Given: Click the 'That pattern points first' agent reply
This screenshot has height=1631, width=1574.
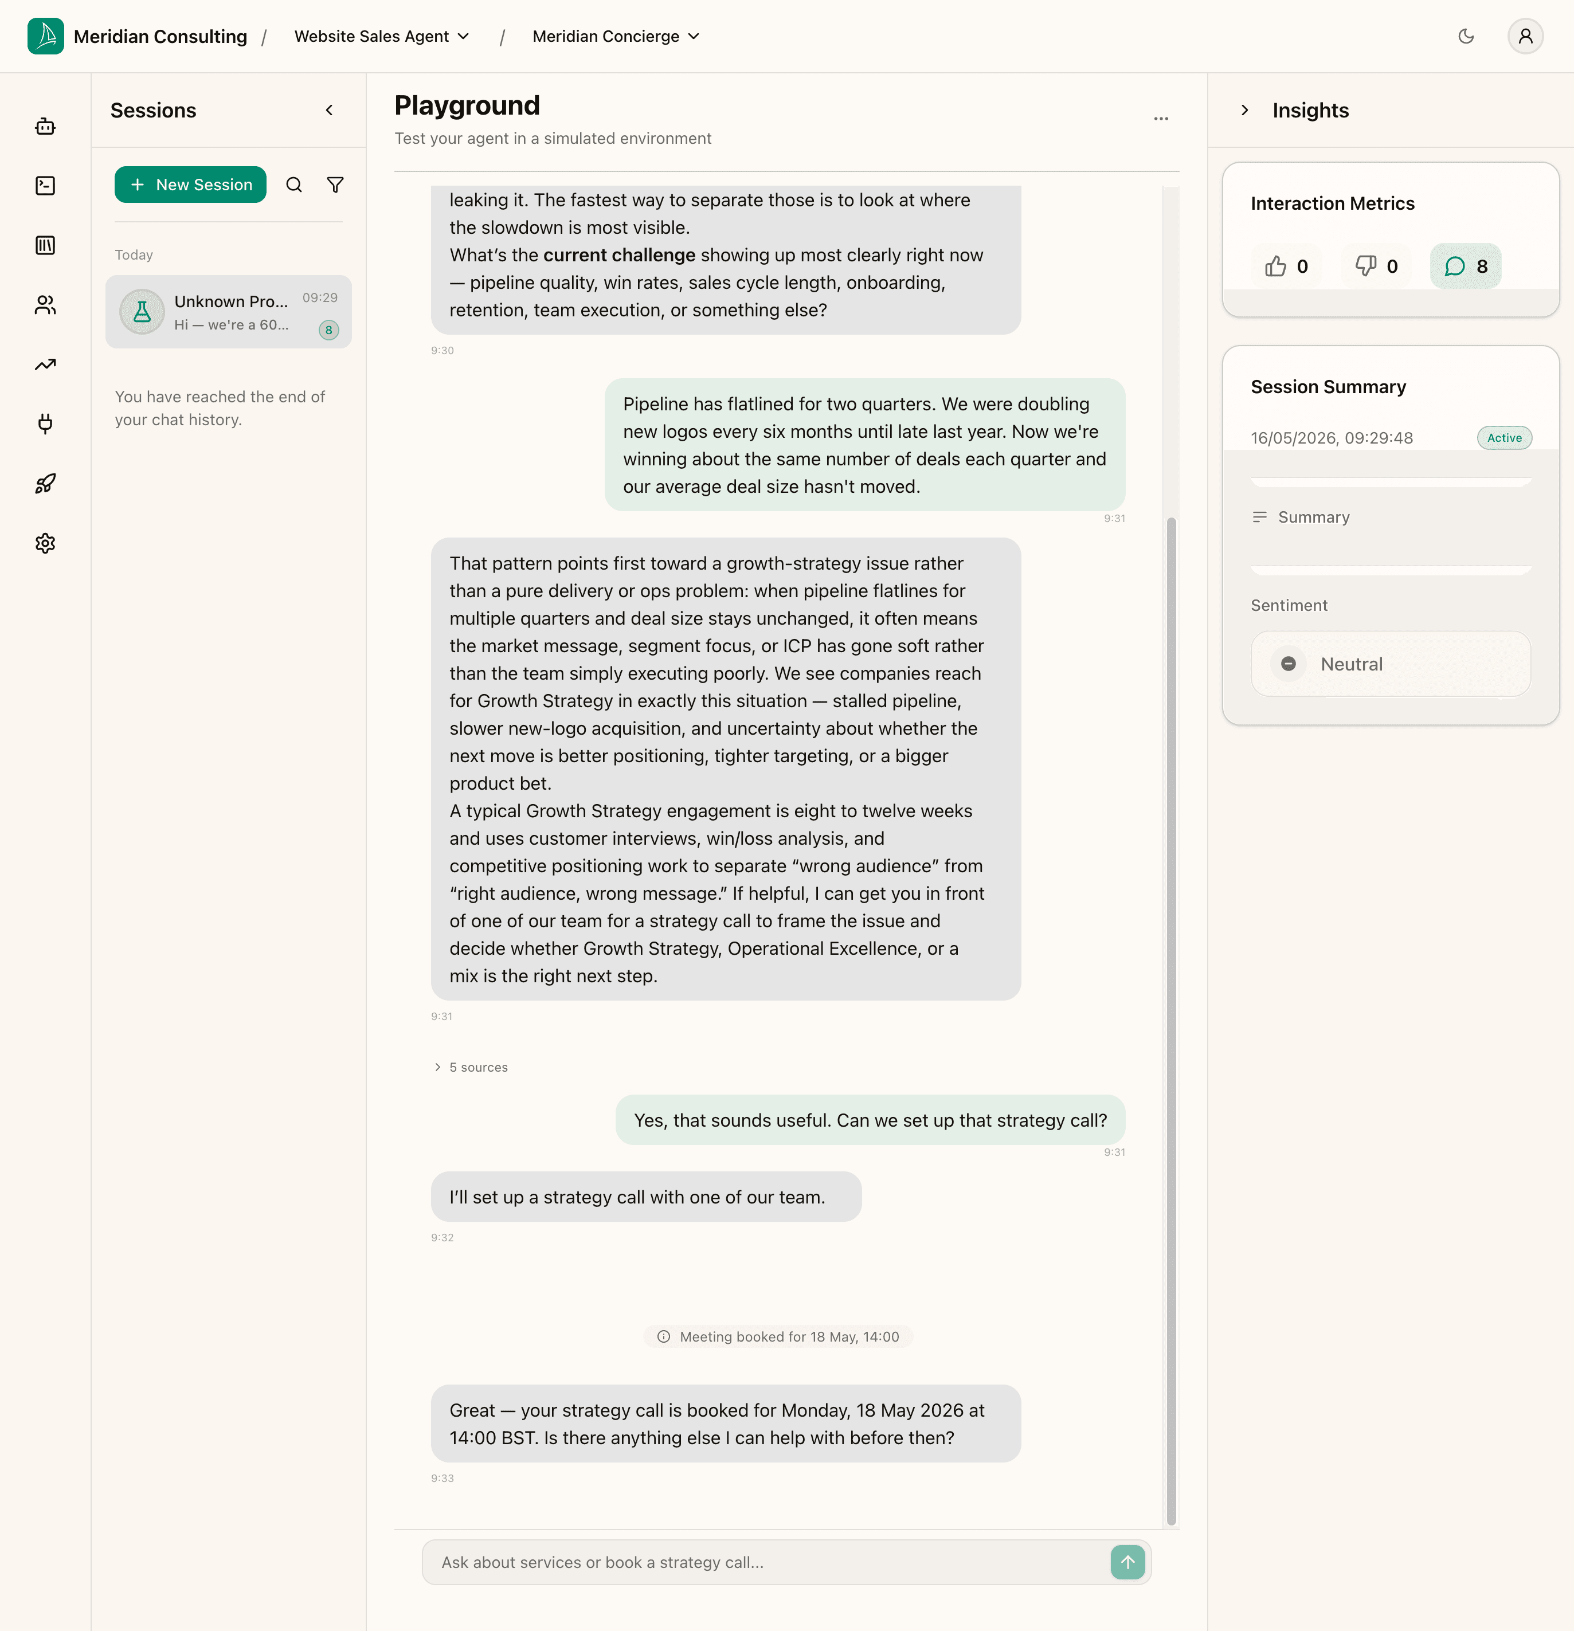Looking at the screenshot, I should [726, 769].
